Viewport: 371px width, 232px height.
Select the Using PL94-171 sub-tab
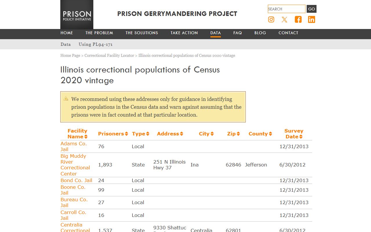click(96, 44)
